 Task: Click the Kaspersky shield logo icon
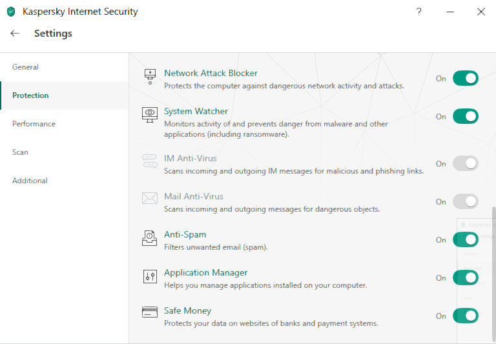pyautogui.click(x=11, y=12)
